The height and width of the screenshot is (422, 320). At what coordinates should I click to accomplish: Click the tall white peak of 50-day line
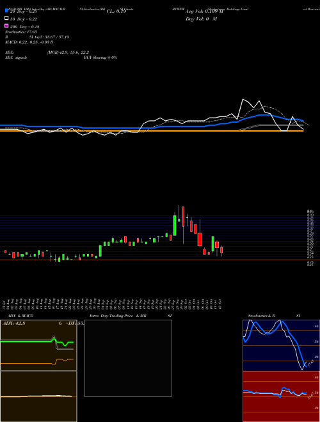pyautogui.click(x=244, y=100)
